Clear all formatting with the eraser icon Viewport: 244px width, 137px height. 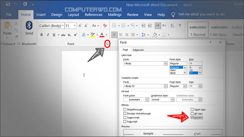click(105, 26)
